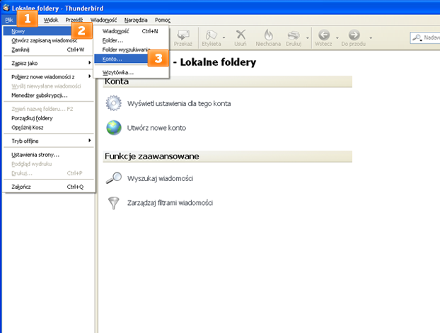The image size is (440, 333).
Task: Choose Konto... in the Nowy submenu
Action: coord(121,59)
